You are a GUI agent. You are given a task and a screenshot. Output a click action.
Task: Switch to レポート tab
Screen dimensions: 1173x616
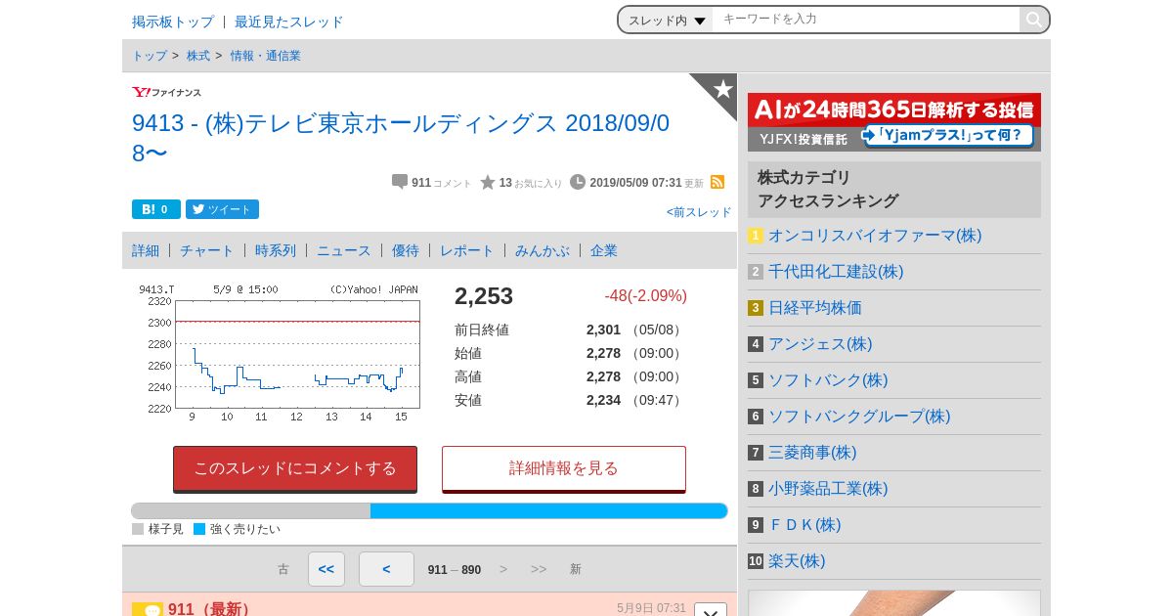(467, 250)
